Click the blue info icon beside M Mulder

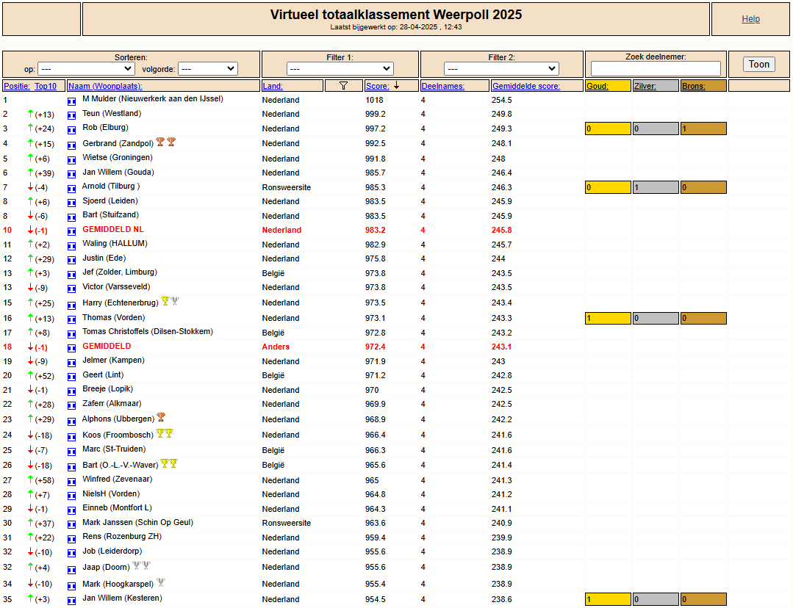(72, 101)
